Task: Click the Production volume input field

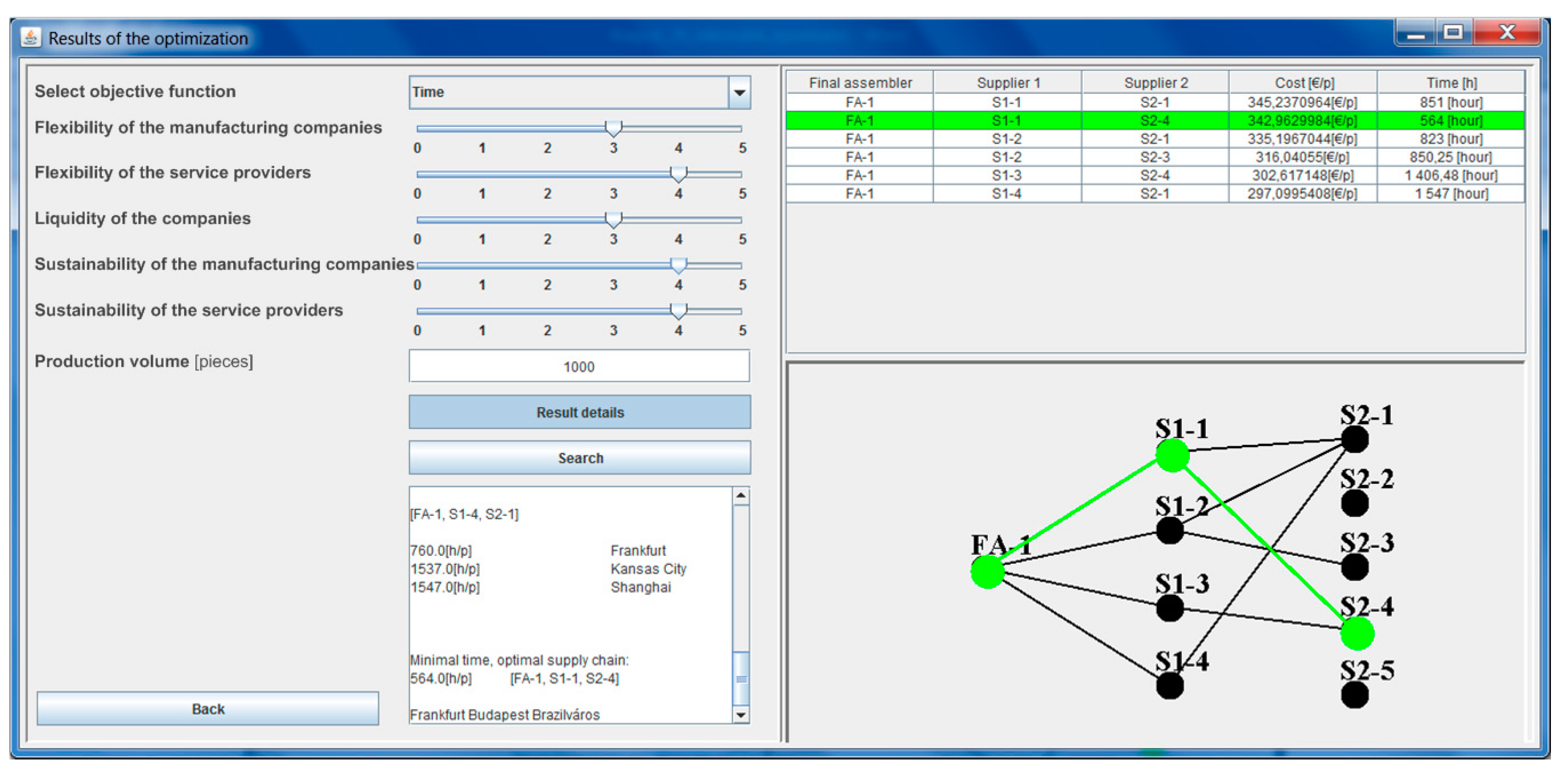Action: (579, 366)
